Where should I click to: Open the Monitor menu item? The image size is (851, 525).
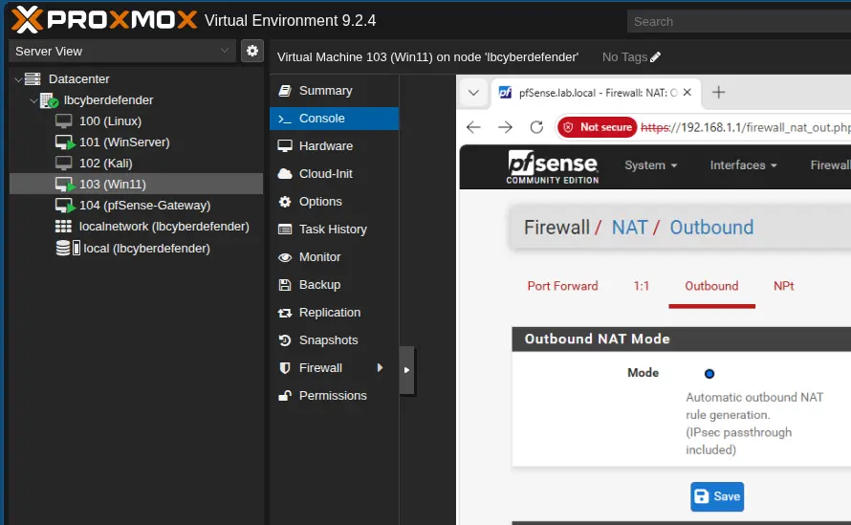[335, 257]
